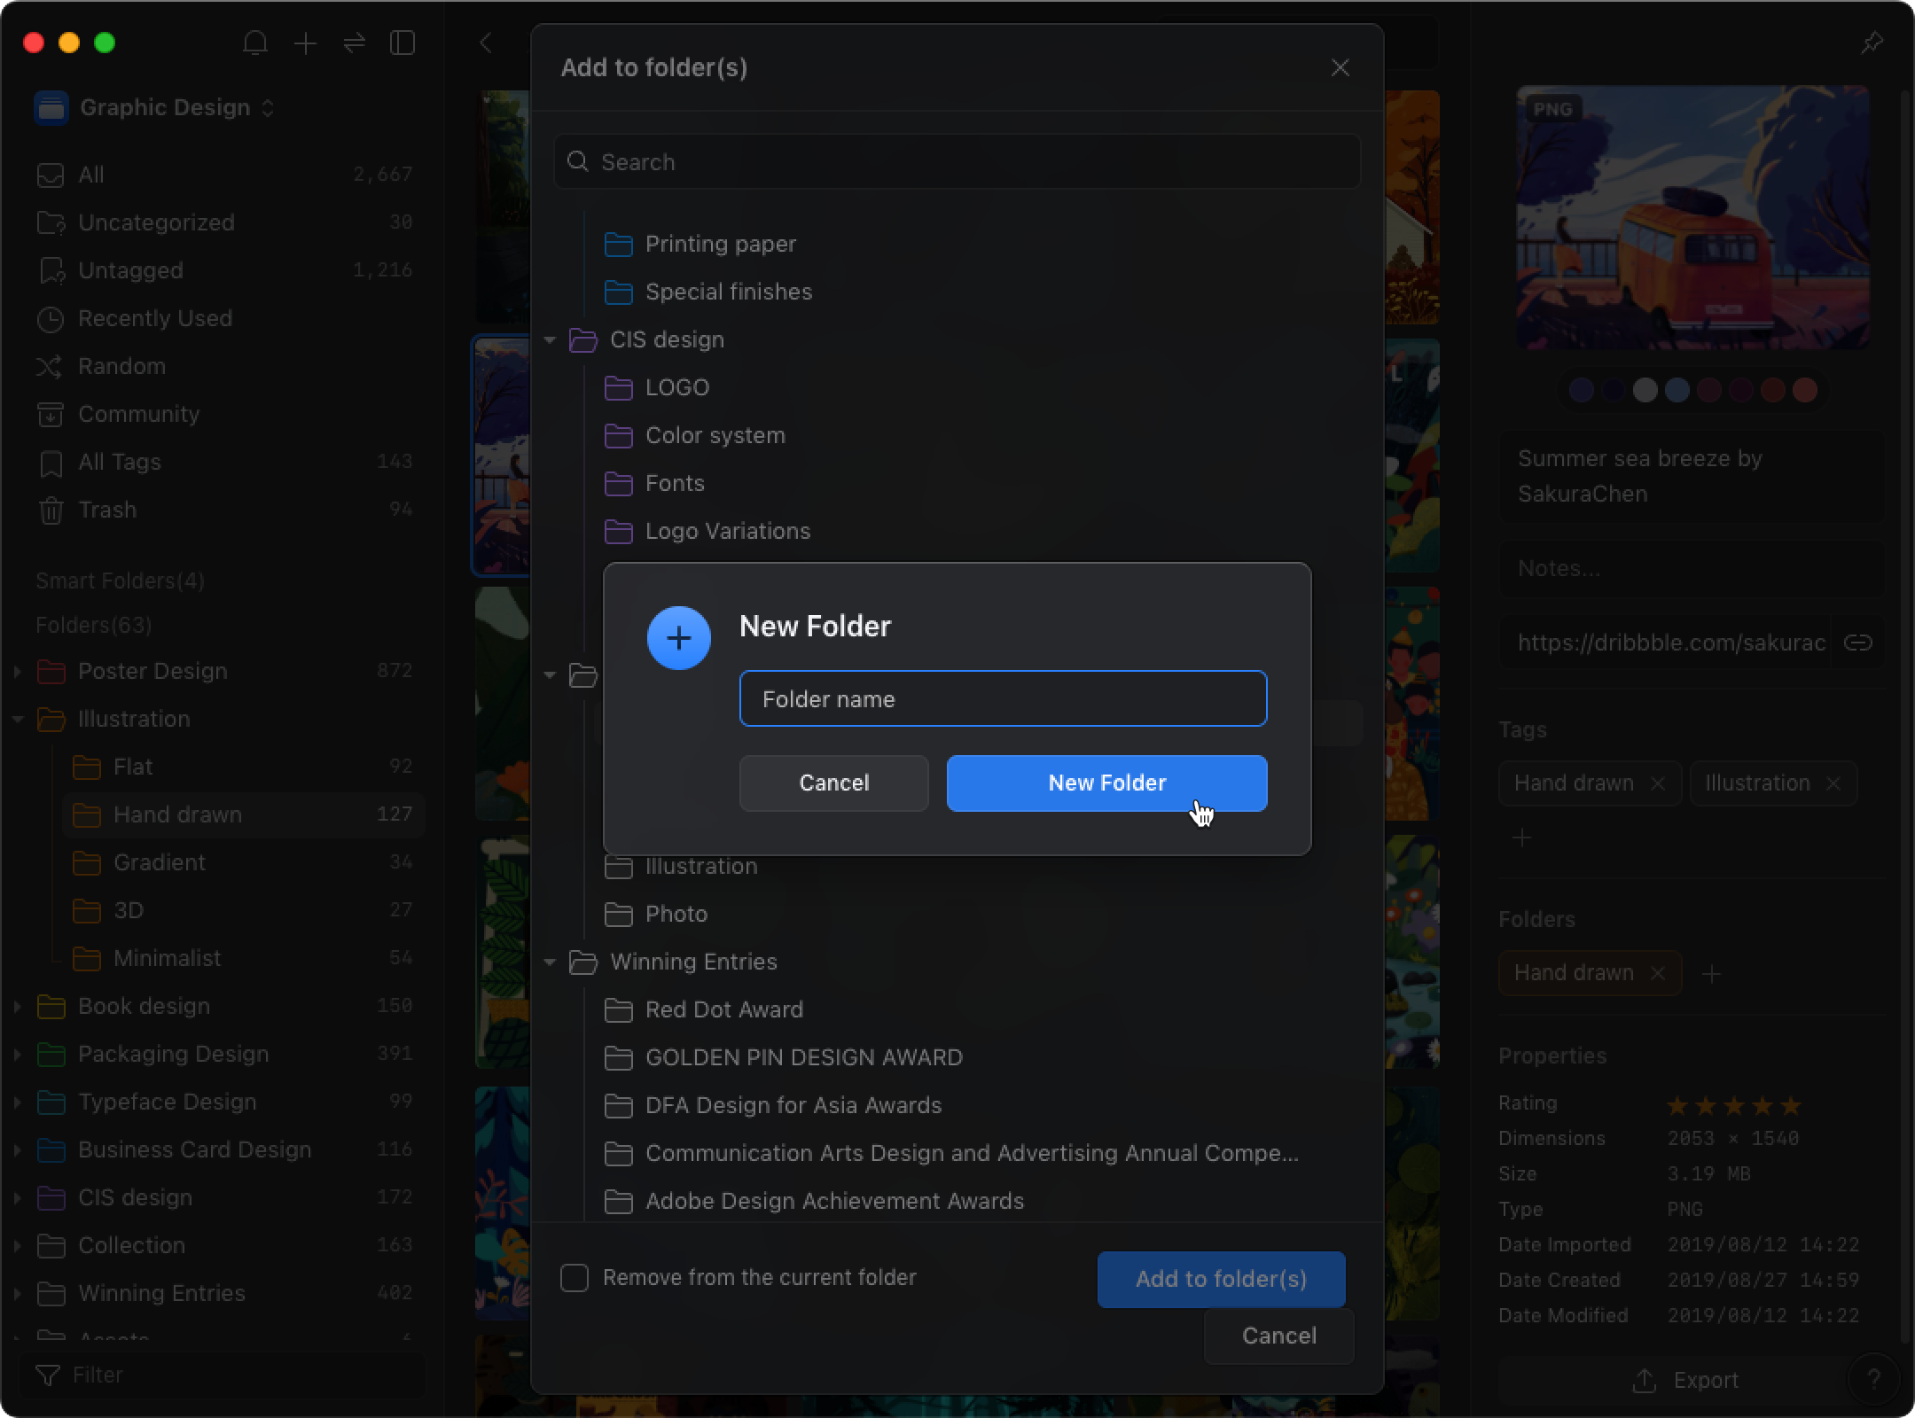Image resolution: width=1915 pixels, height=1418 pixels.
Task: Select Recently Used from sidebar menu
Action: (155, 319)
